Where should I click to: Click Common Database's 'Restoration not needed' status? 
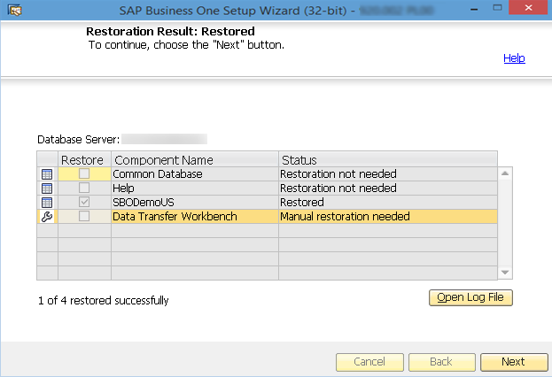pyautogui.click(x=388, y=174)
